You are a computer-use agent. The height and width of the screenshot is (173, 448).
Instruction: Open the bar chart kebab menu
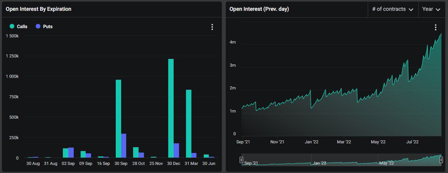click(x=212, y=27)
